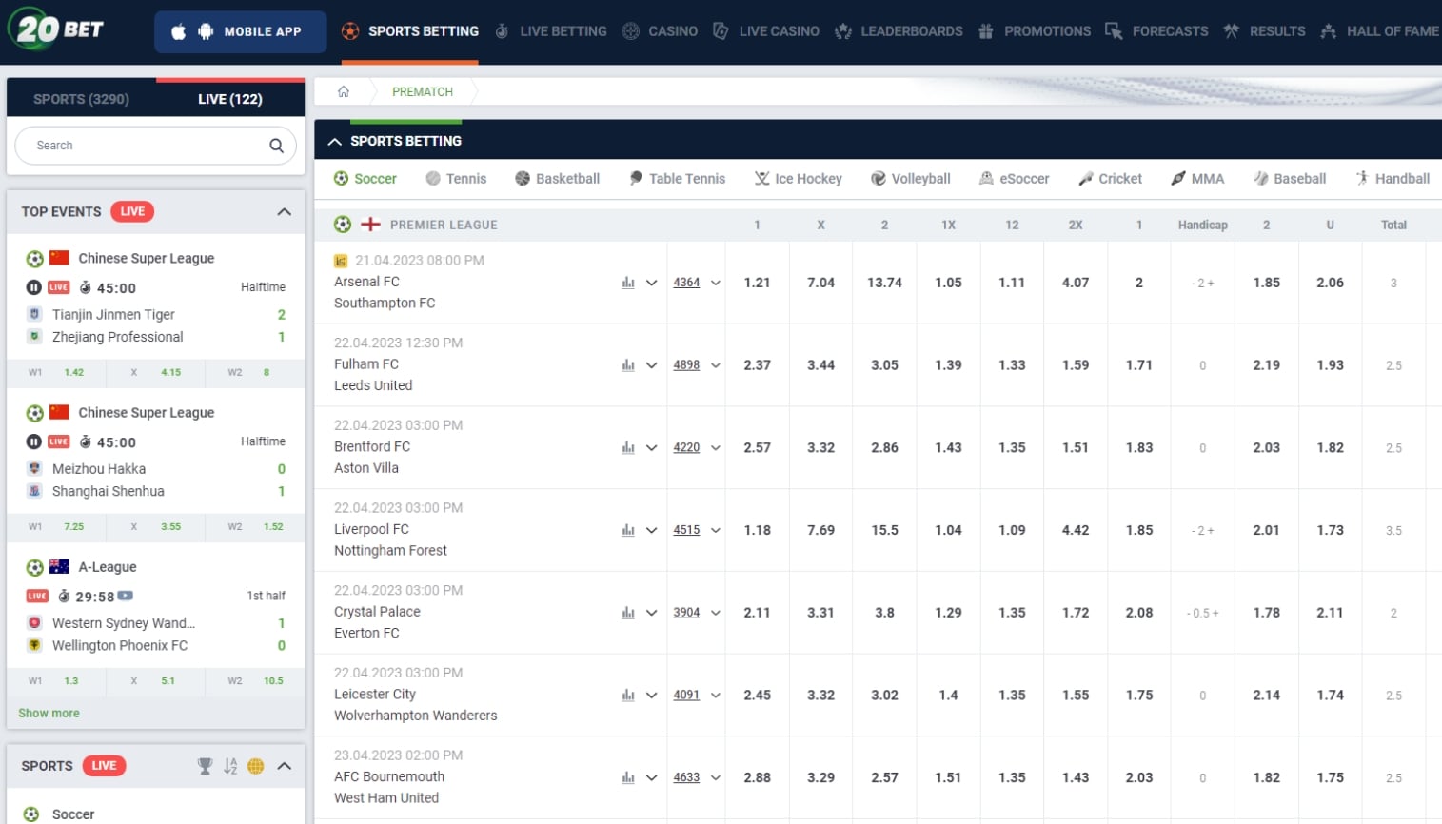Screen dimensions: 1442x824
Task: Click the sort icon in the Sports panel
Action: 230,766
